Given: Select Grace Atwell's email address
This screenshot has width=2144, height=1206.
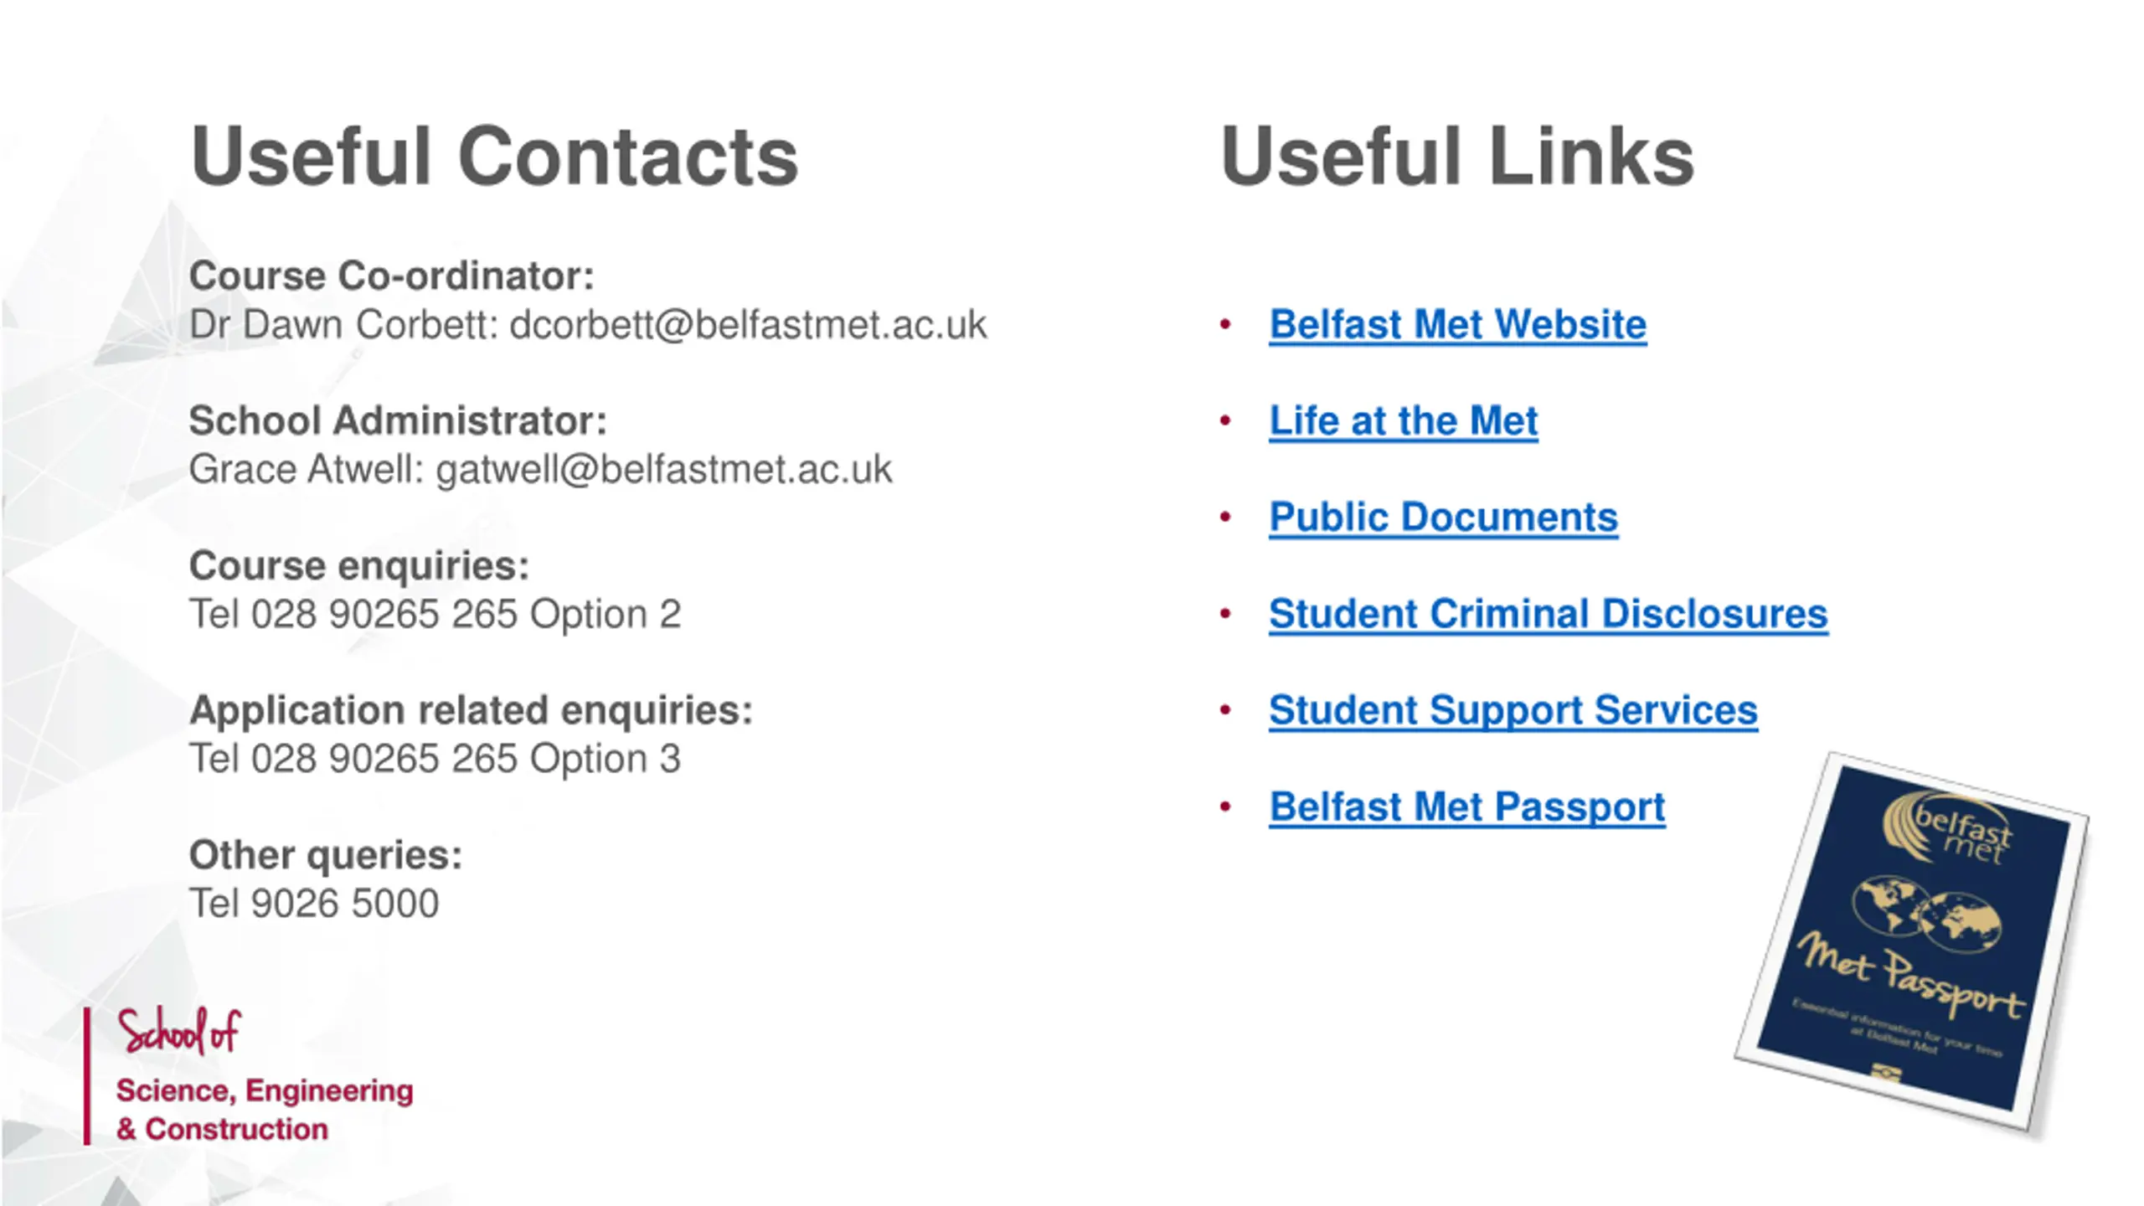Looking at the screenshot, I should [664, 470].
